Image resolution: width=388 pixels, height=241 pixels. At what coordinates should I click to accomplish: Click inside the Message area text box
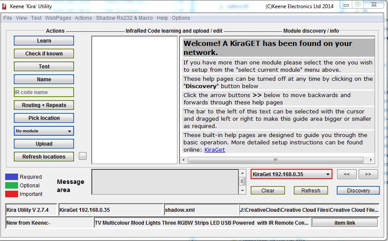point(165,182)
